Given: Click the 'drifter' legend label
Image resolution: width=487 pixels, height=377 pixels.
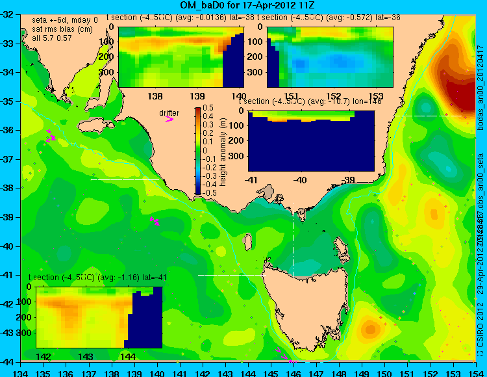Looking at the screenshot, I should click(x=169, y=113).
